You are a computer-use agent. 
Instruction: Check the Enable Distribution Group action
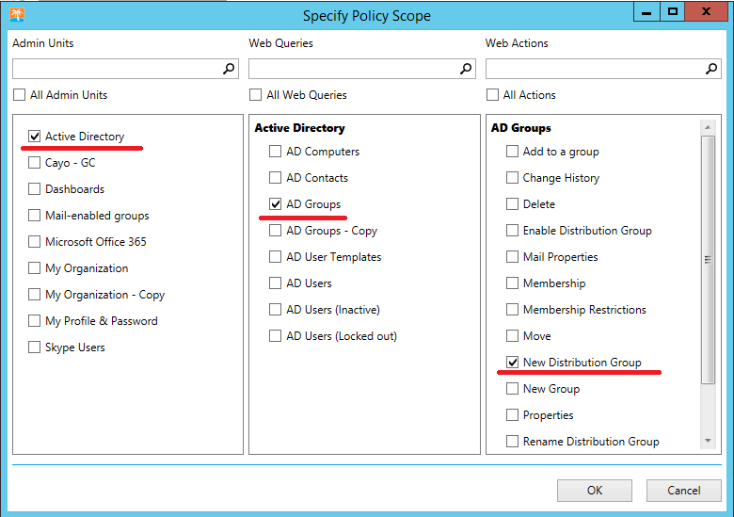pyautogui.click(x=513, y=231)
